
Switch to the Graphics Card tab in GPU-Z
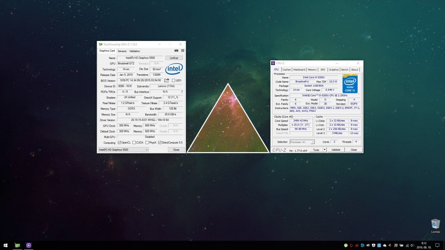(107, 51)
